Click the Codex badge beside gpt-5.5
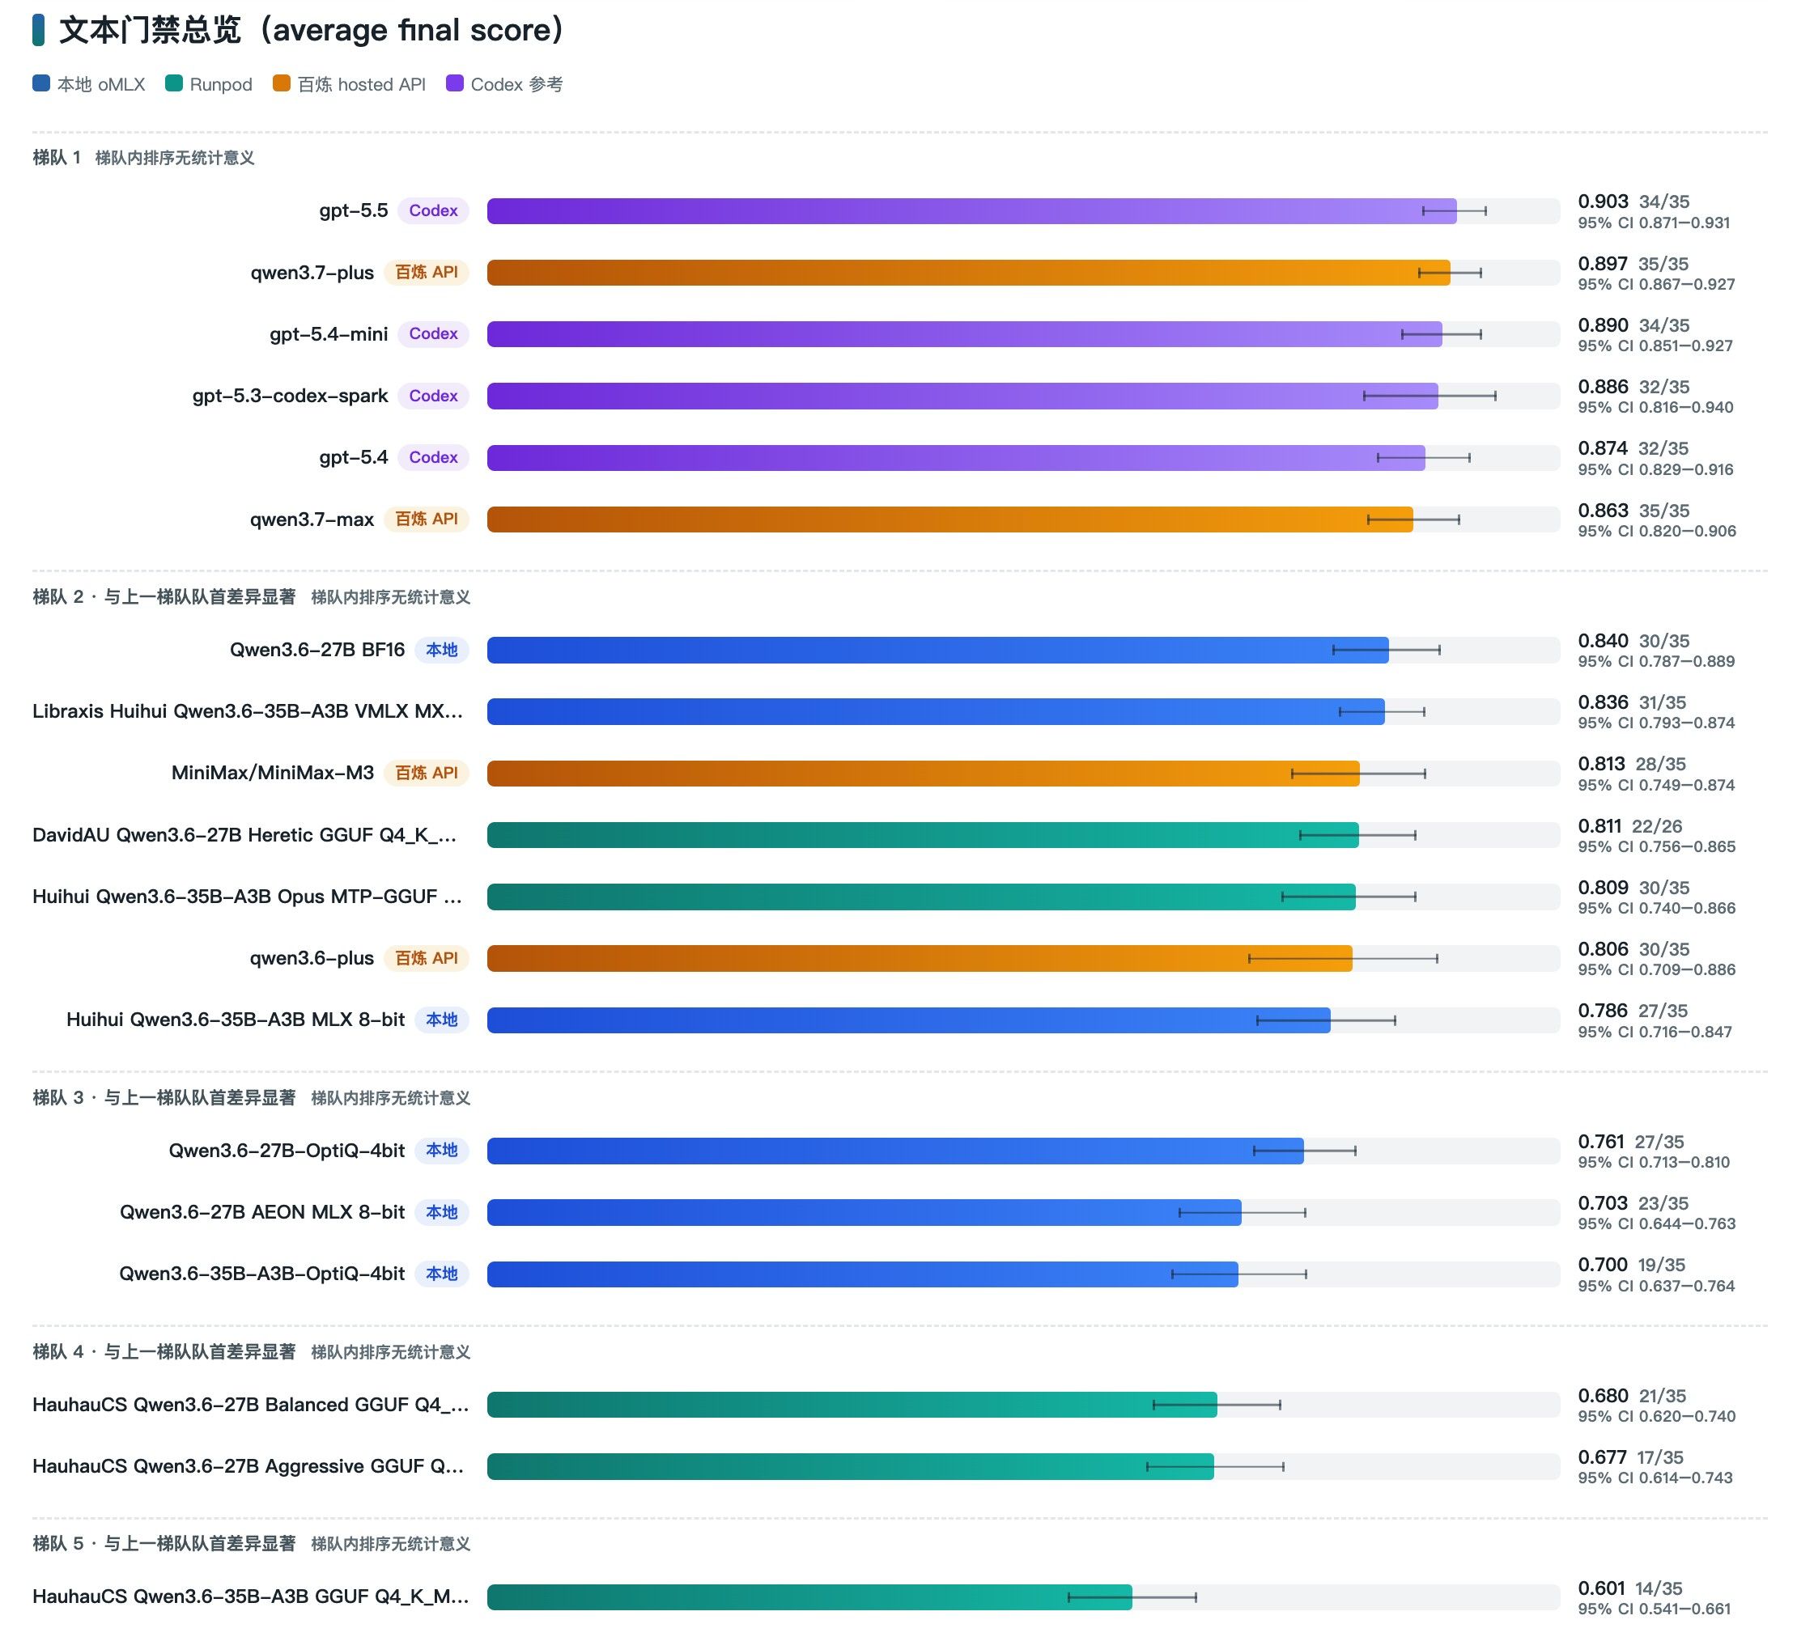This screenshot has width=1797, height=1641. (x=433, y=211)
